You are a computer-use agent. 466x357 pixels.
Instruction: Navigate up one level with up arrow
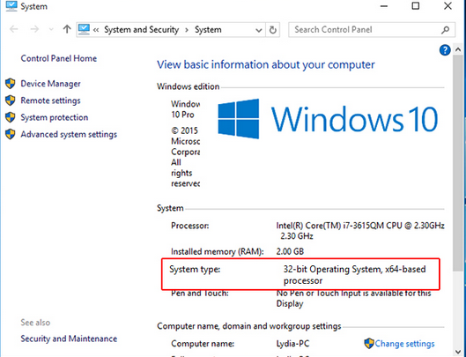pyautogui.click(x=67, y=29)
